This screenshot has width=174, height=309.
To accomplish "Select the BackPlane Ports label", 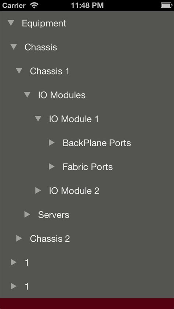I will click(97, 143).
